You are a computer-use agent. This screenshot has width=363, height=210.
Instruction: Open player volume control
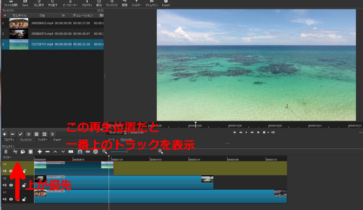[x=273, y=132]
